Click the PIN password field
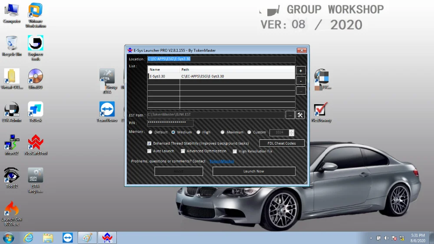The width and height of the screenshot is (434, 244). coord(170,122)
